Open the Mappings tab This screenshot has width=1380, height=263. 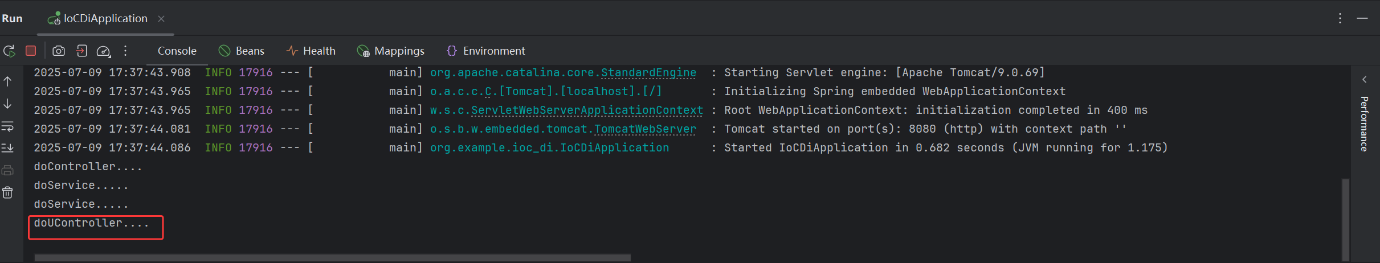(391, 51)
